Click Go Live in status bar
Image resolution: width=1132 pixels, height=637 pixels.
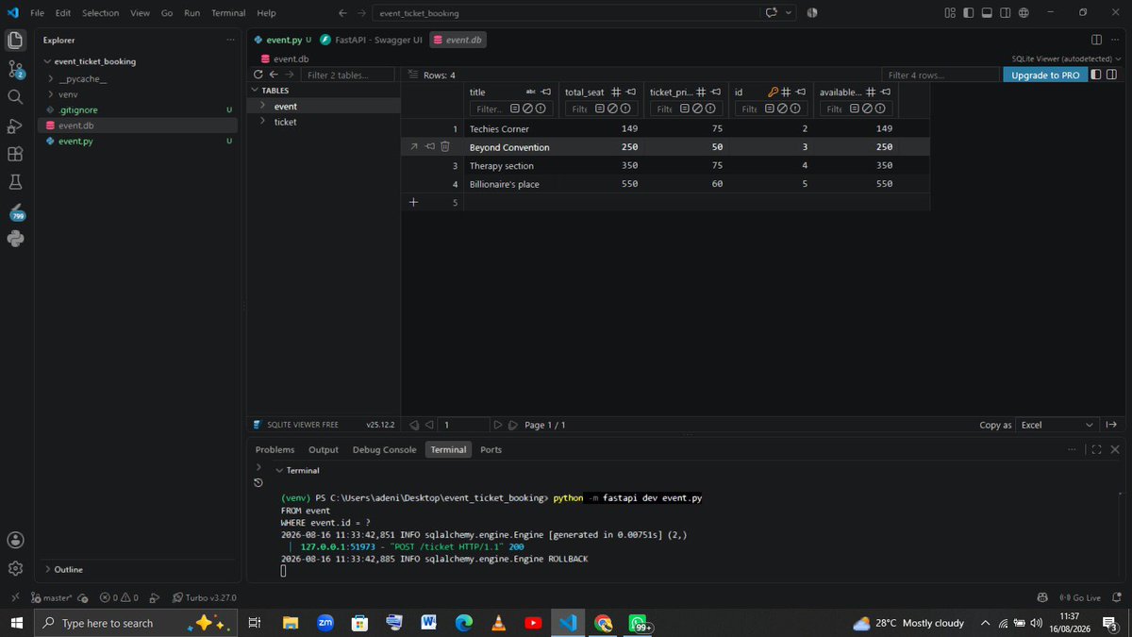point(1080,597)
